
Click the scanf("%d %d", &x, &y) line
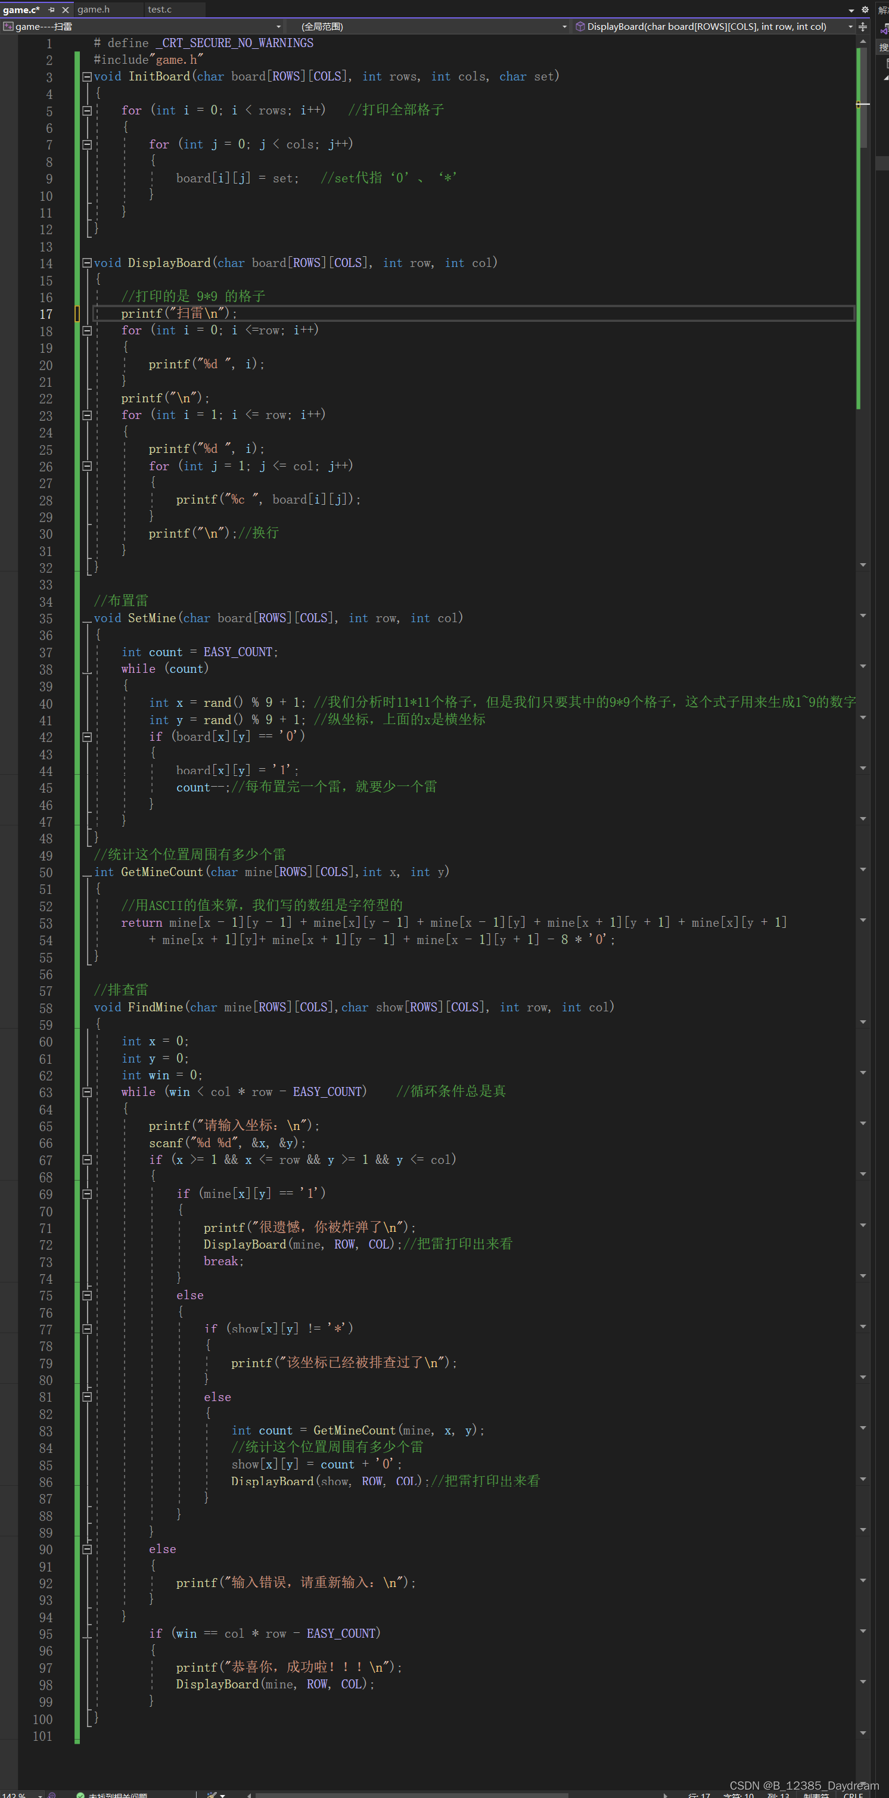(228, 1143)
